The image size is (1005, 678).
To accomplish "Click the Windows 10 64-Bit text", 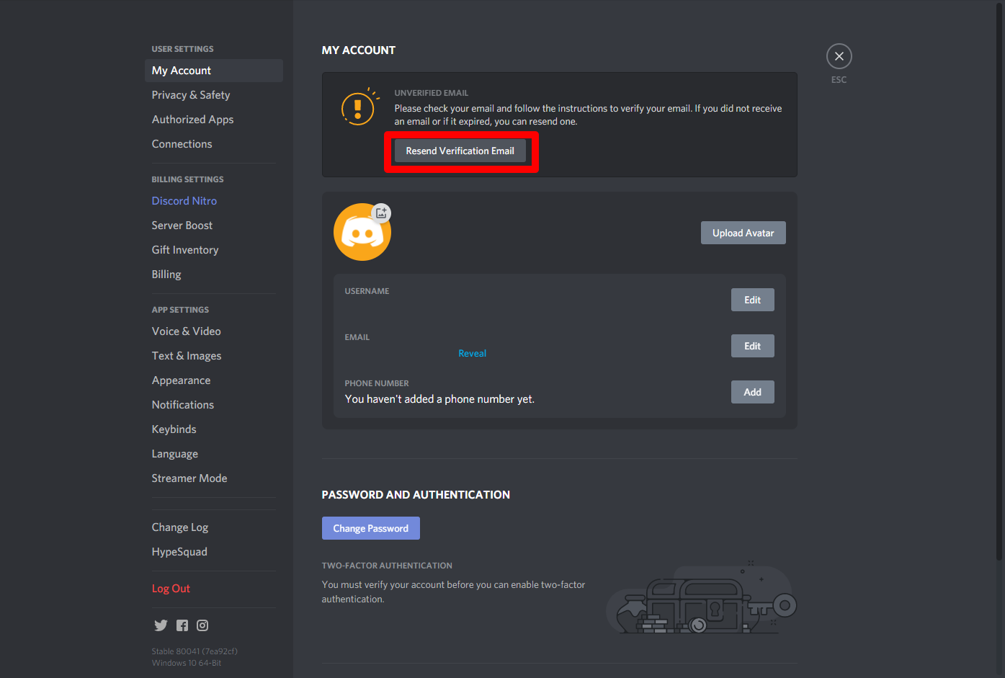I will [187, 663].
